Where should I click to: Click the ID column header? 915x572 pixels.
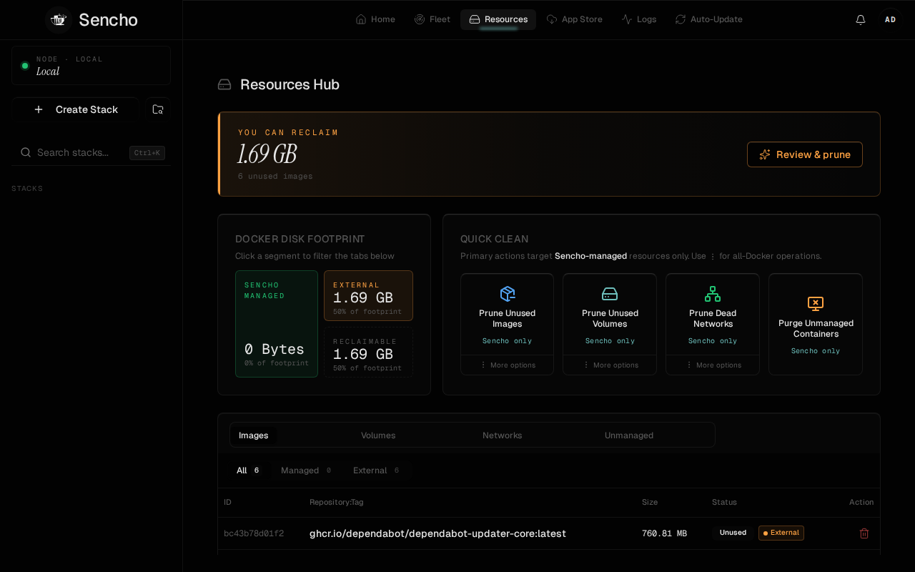pos(227,502)
